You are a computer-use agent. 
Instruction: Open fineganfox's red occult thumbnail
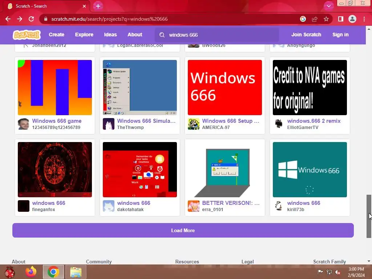[x=55, y=170]
